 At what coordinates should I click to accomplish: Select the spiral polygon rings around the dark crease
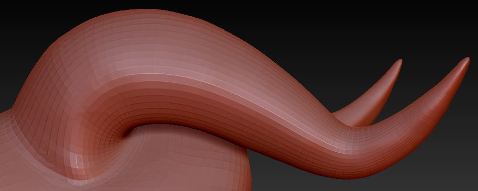[x=116, y=128]
